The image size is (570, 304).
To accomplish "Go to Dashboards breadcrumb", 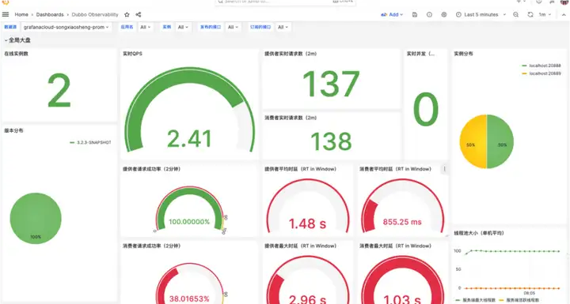I will point(50,14).
